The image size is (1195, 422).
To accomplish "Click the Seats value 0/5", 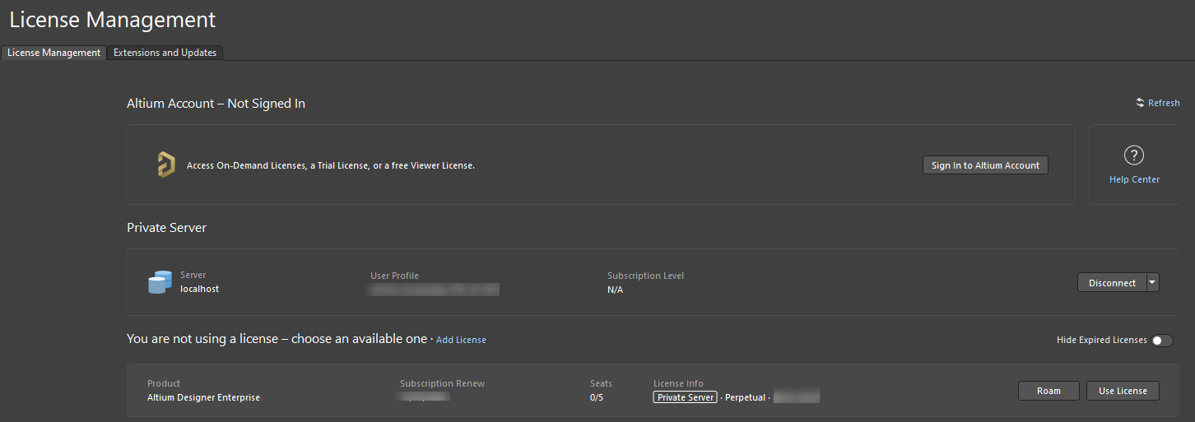I will click(x=597, y=397).
